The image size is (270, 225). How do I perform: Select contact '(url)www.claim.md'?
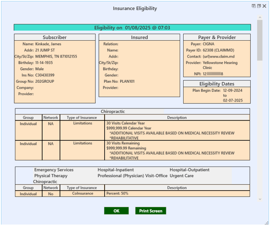[219, 56]
